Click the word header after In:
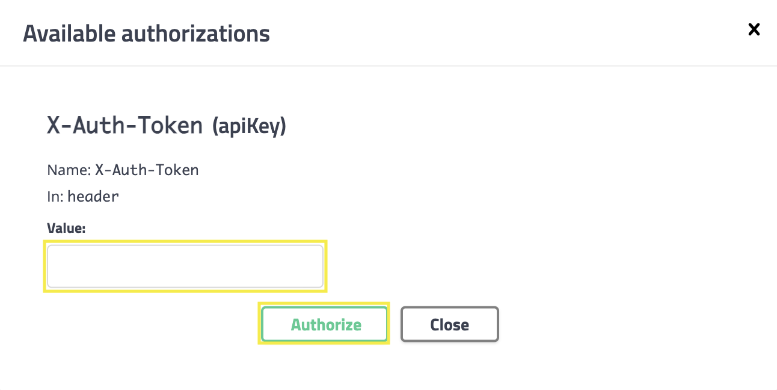The width and height of the screenshot is (777, 390). click(93, 196)
